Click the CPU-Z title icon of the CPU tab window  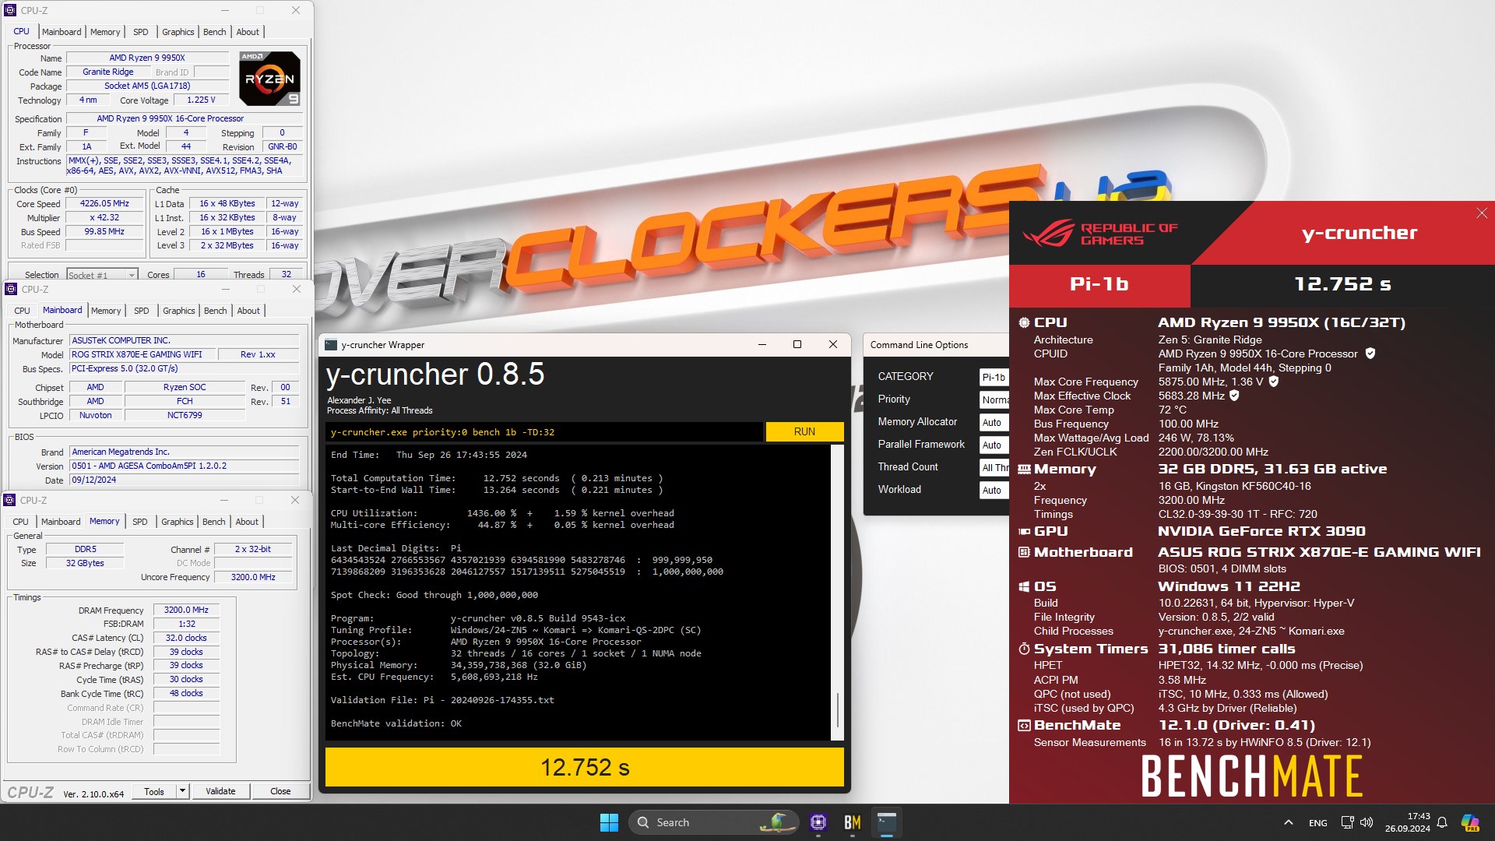10,10
